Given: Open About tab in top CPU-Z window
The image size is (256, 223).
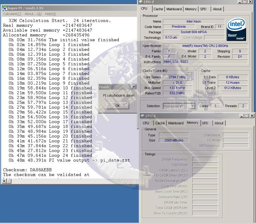Looking at the screenshot, I should pos(217,9).
